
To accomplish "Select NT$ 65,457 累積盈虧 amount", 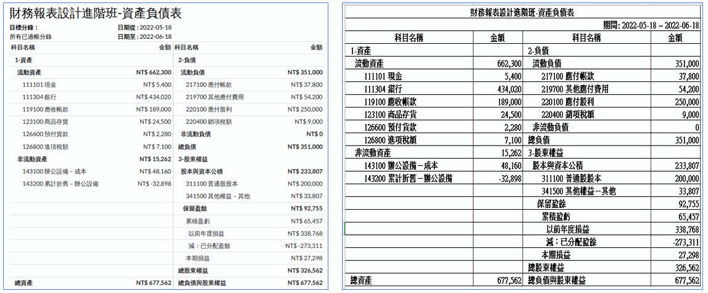I will coord(307,221).
